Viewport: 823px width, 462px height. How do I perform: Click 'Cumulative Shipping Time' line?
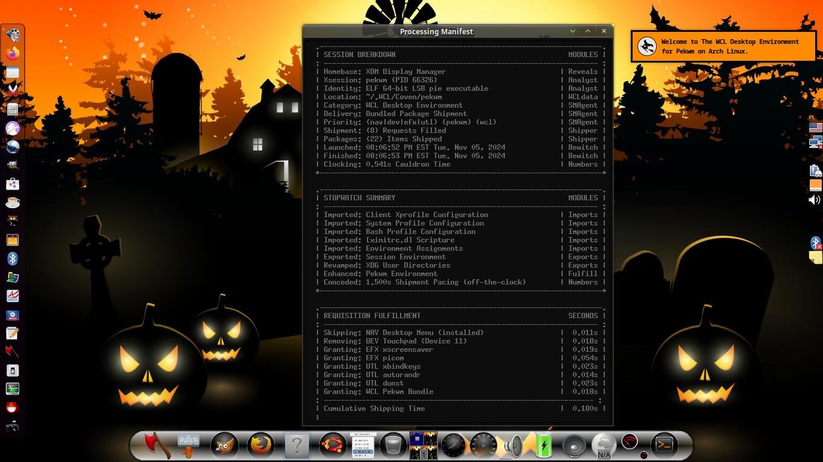[x=374, y=408]
